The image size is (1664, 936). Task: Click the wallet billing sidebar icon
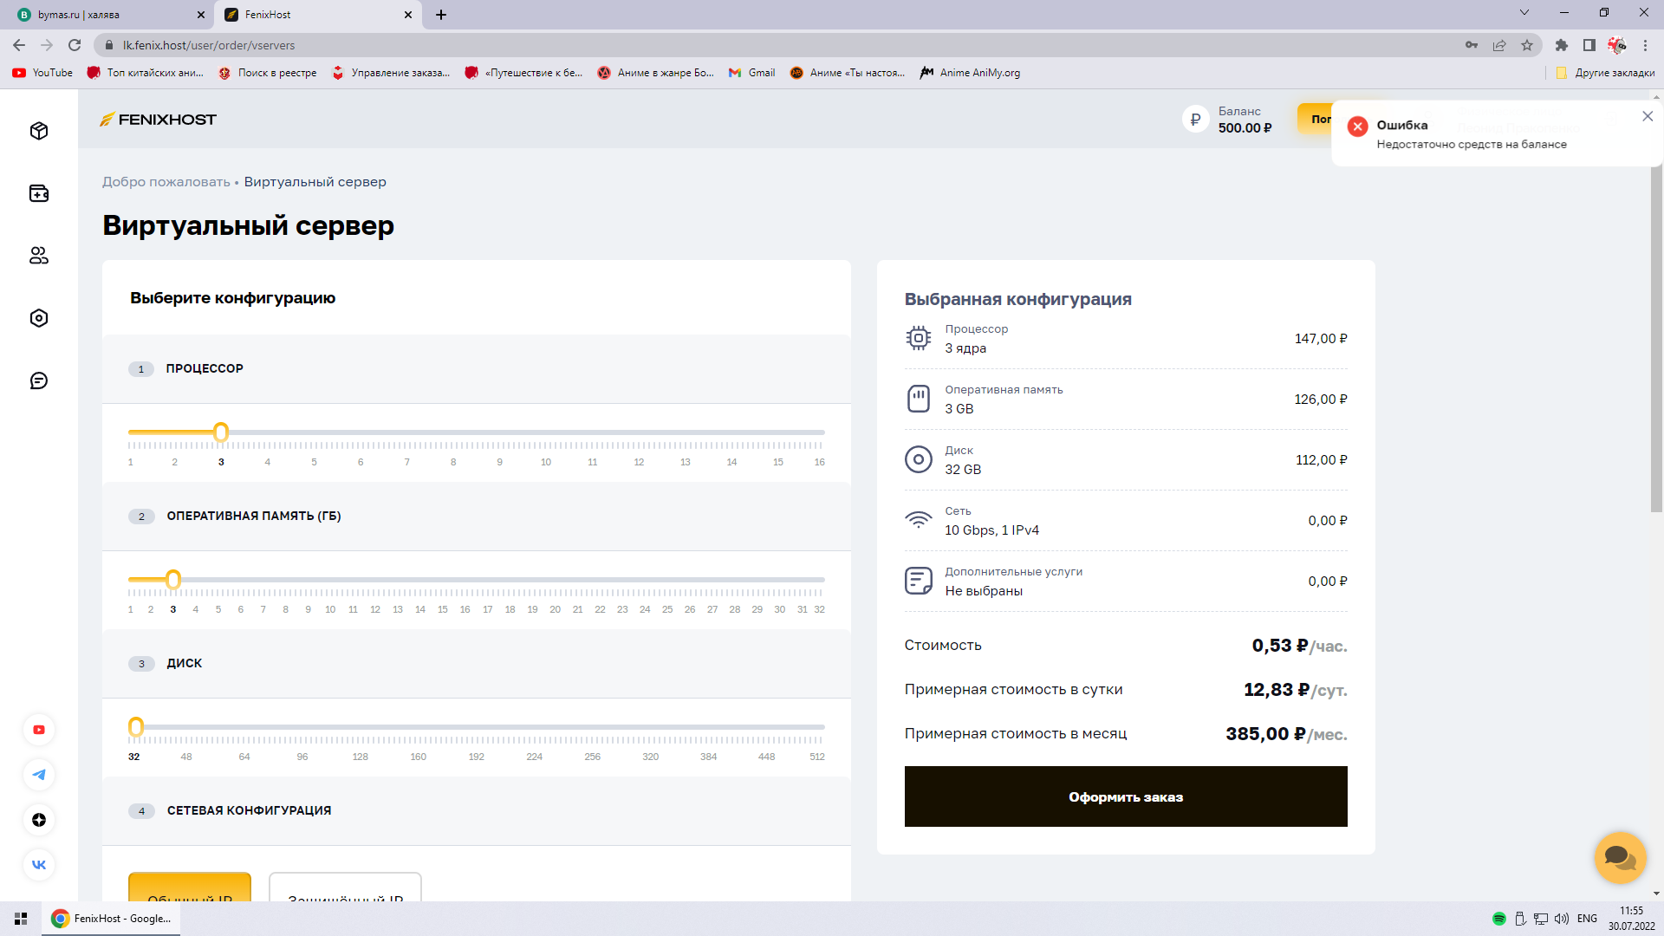coord(39,193)
